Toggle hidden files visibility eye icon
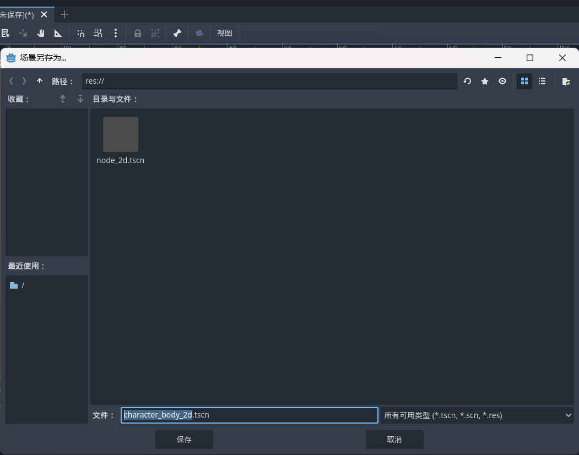This screenshot has height=455, width=579. click(502, 82)
